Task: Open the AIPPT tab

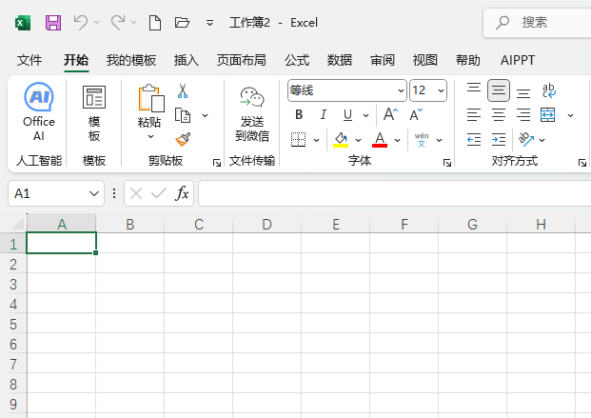Action: tap(518, 60)
